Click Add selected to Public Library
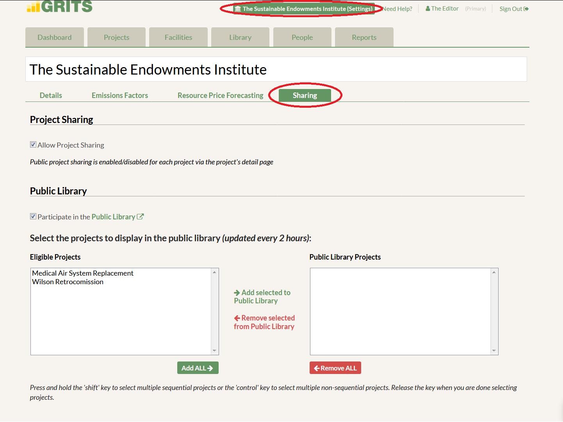 click(262, 297)
